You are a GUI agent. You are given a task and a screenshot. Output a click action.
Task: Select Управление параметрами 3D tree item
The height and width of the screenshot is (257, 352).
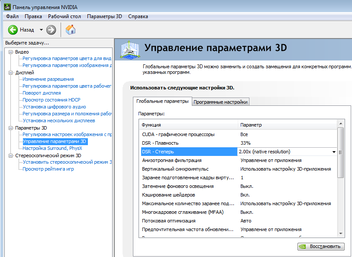[x=55, y=142]
